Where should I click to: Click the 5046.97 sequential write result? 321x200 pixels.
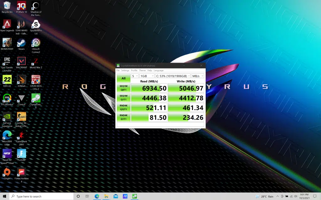click(x=186, y=88)
